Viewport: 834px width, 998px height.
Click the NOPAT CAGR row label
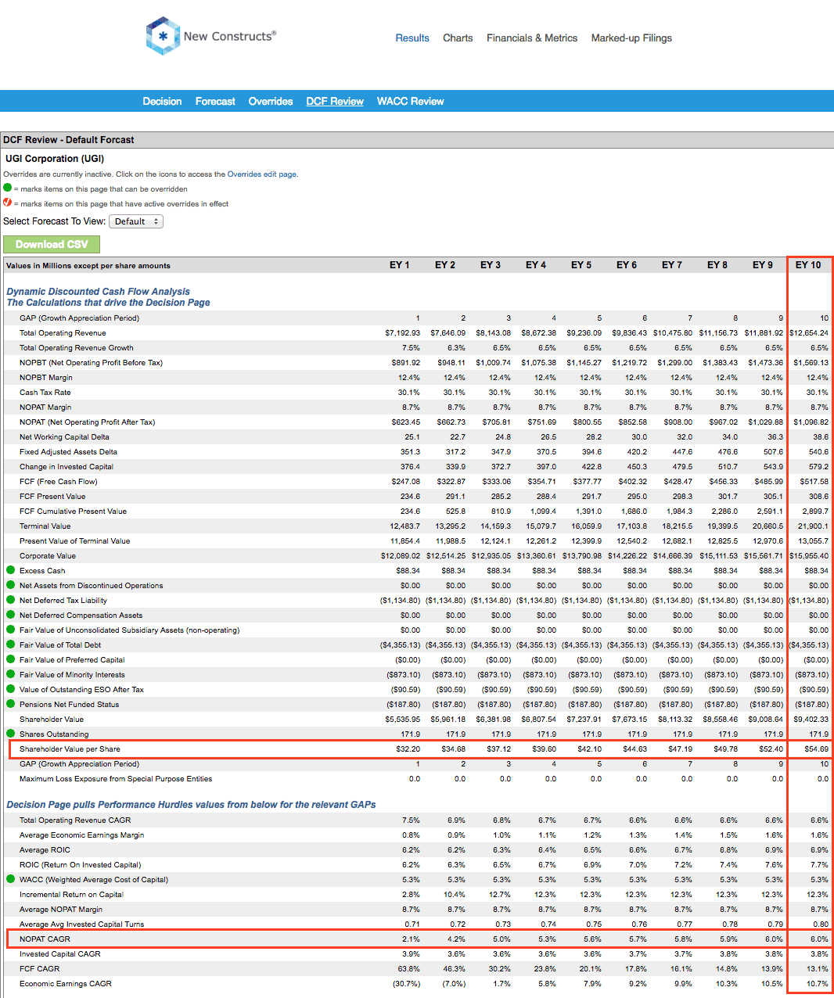(x=45, y=939)
